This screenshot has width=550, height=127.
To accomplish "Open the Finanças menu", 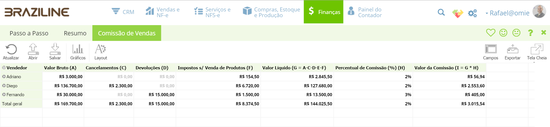I will click(x=323, y=12).
